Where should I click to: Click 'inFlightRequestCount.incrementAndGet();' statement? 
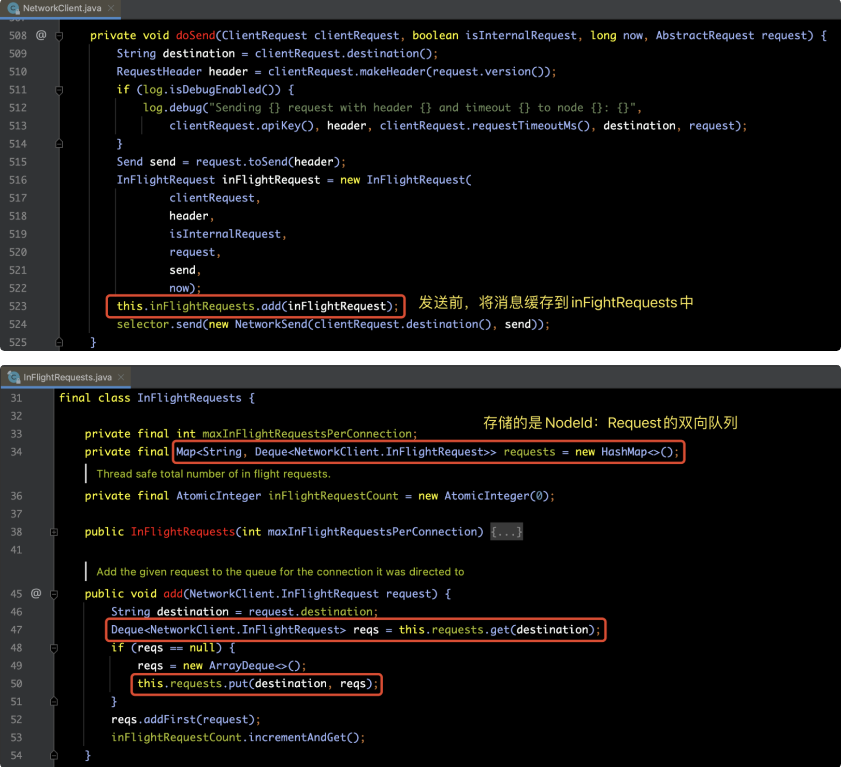(238, 738)
